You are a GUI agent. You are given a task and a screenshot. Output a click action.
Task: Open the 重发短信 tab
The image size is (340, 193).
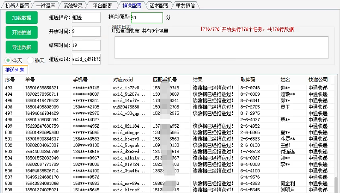[185, 6]
